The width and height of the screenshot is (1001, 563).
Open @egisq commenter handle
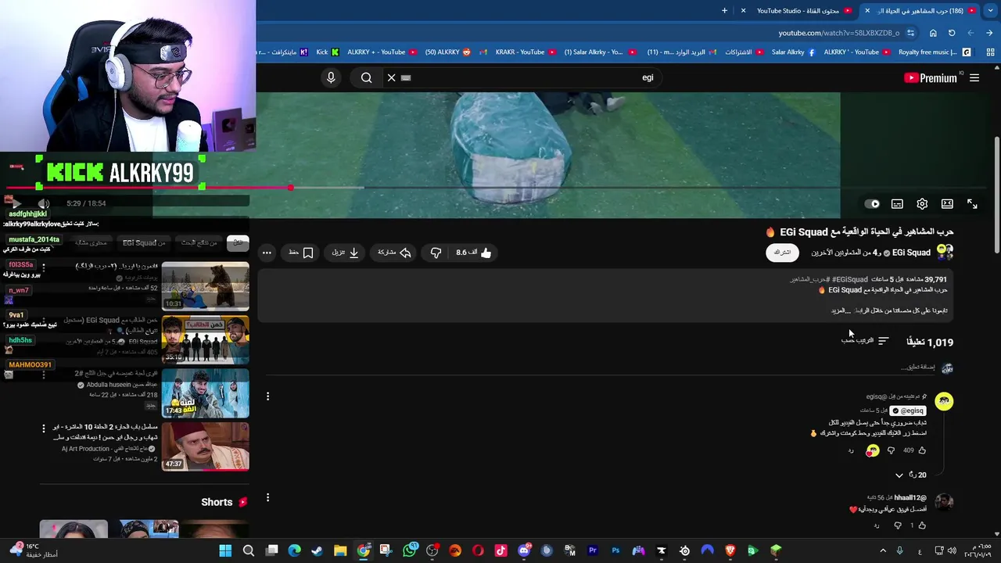click(908, 411)
